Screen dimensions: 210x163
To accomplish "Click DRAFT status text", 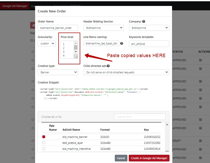I will tap(176, 141).
